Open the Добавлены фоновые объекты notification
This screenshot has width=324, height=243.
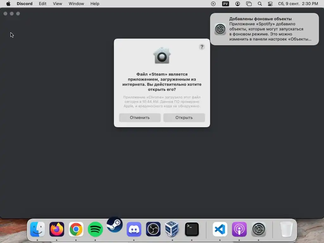tap(265, 29)
